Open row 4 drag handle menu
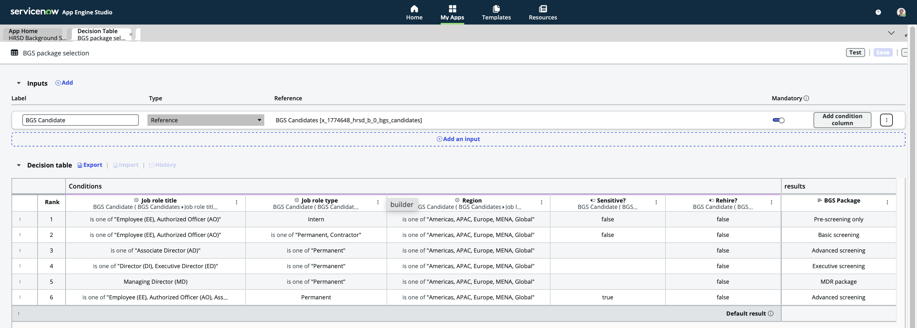Viewport: 917px width, 328px height. (x=20, y=266)
